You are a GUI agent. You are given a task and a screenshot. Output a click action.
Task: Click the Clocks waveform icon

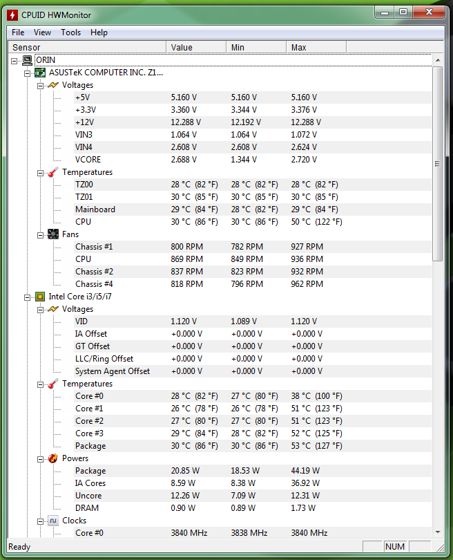tap(53, 521)
